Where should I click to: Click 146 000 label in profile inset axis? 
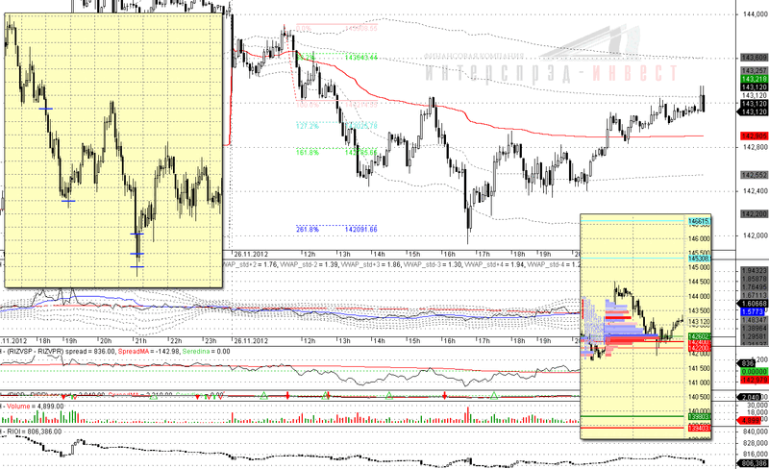(700, 239)
